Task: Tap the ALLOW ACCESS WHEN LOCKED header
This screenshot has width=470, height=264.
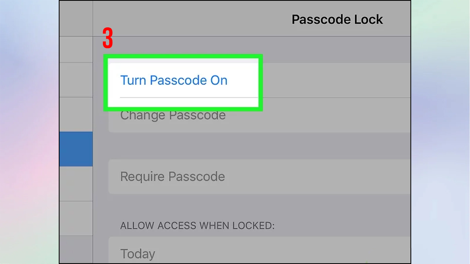Action: (x=199, y=226)
